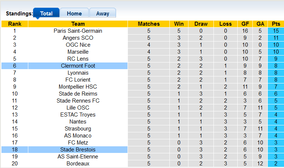This screenshot has height=168, width=284.
Task: Open the Angers SCO team link
Action: click(78, 38)
